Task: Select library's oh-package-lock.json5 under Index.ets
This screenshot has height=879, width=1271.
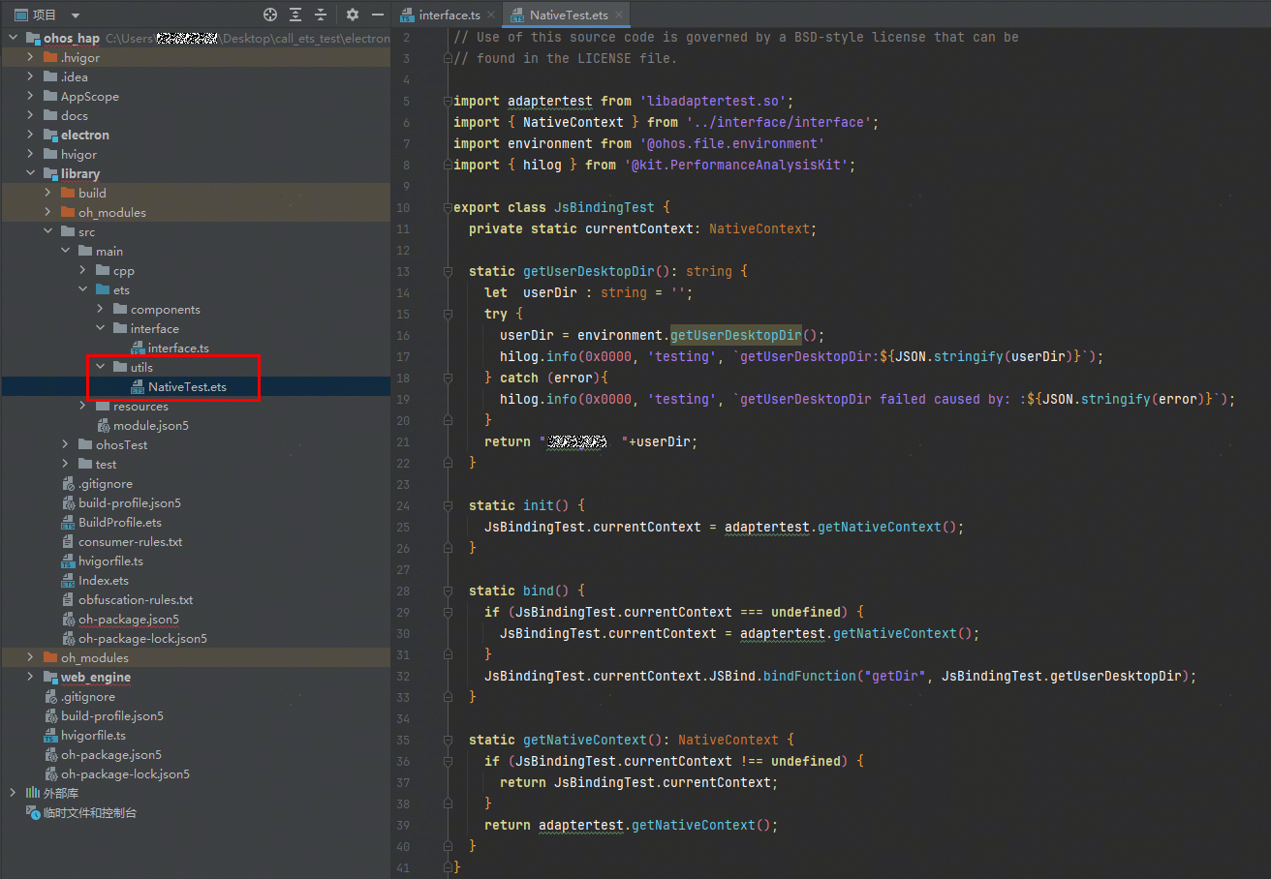Action: 142,639
